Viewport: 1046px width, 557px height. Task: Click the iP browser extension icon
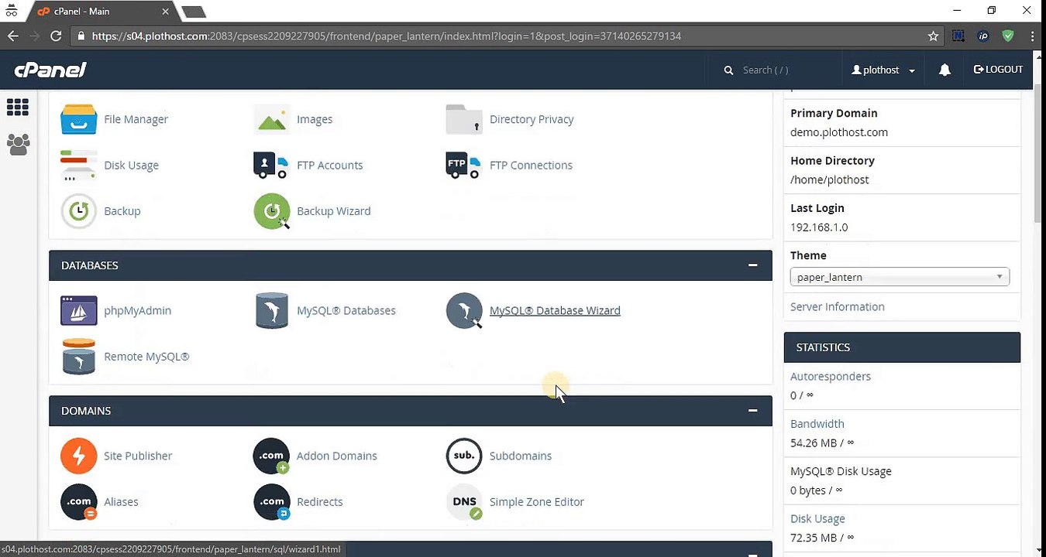click(x=983, y=36)
